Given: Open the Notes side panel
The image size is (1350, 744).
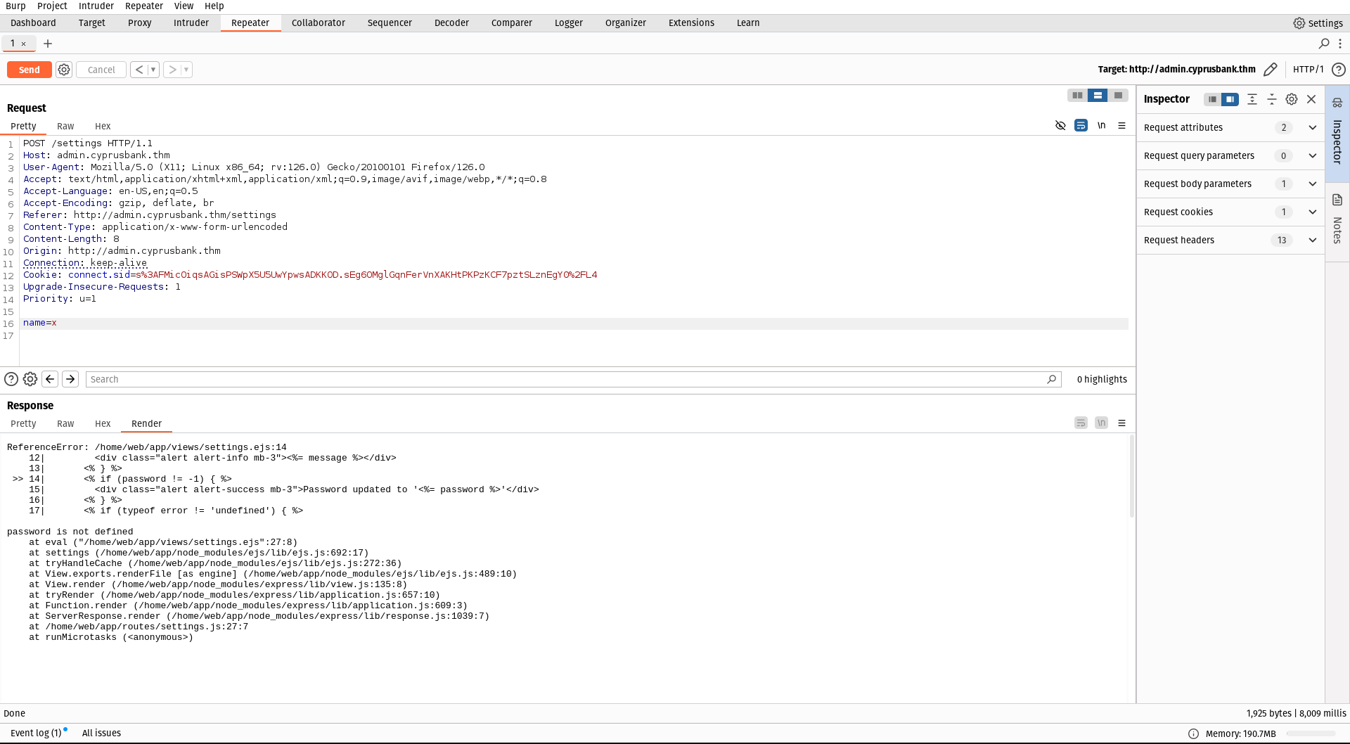Looking at the screenshot, I should [x=1337, y=222].
